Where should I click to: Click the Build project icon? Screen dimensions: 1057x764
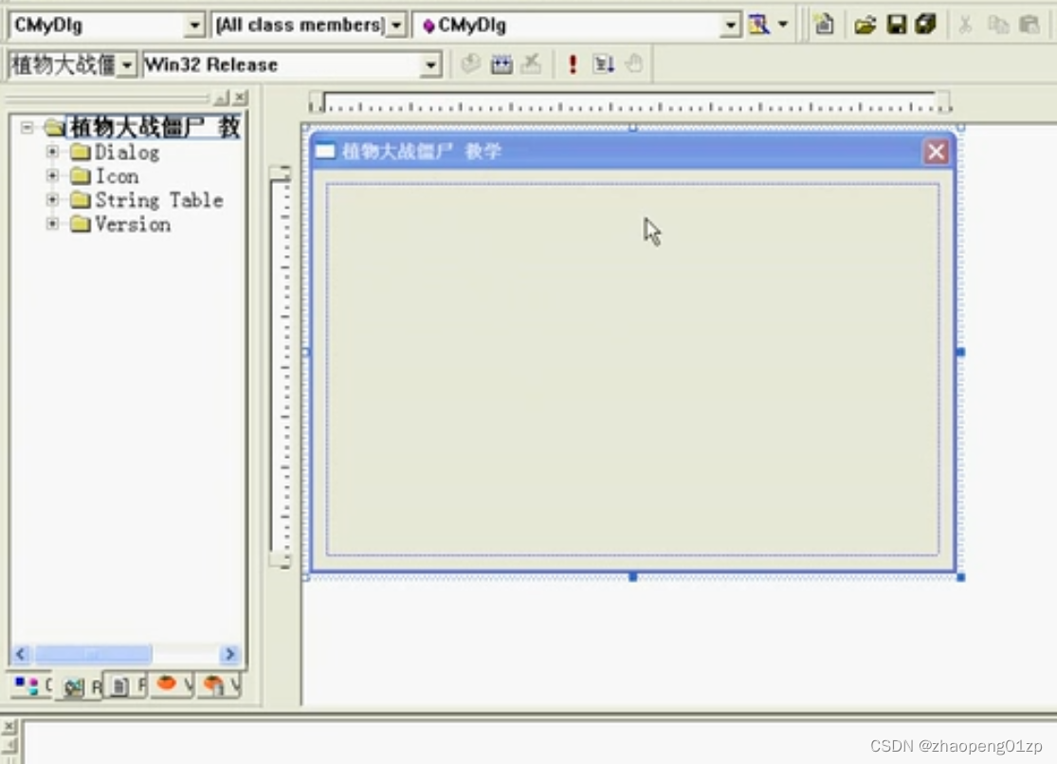[x=501, y=64]
